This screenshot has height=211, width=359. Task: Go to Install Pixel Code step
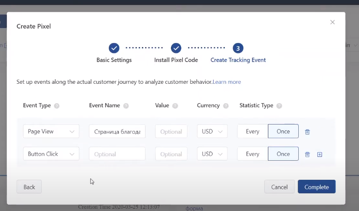point(176,48)
